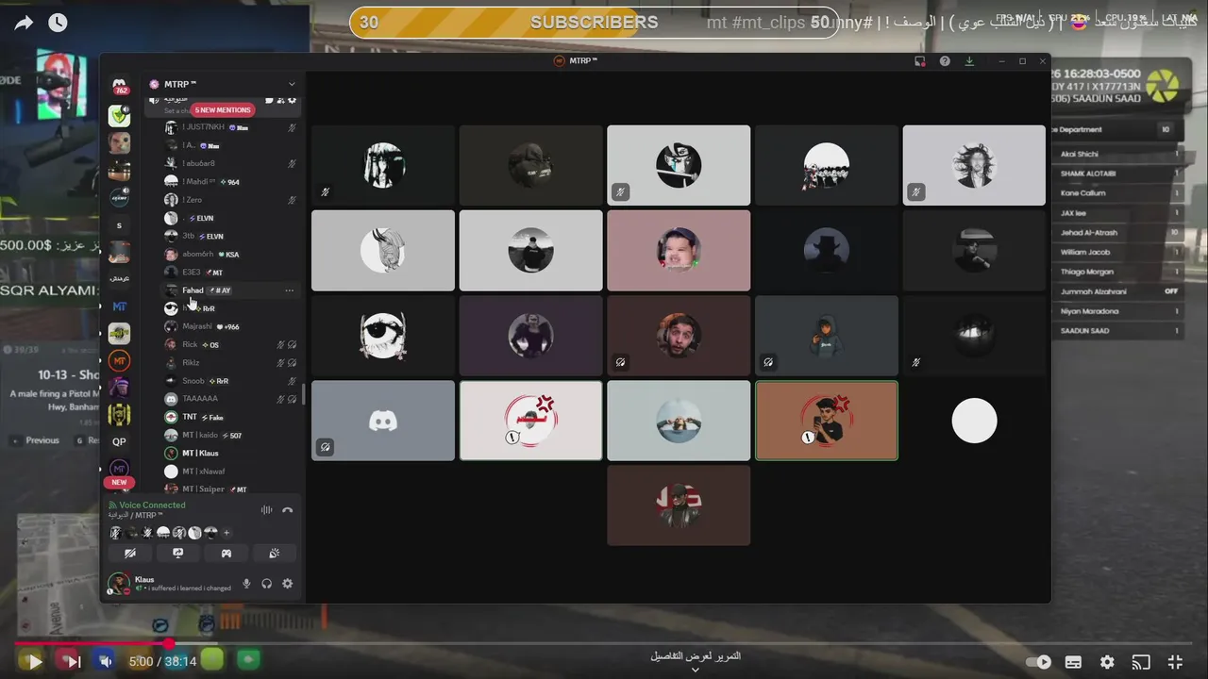1208x679 pixels.
Task: Open Discord help question mark icon
Action: coord(945,61)
